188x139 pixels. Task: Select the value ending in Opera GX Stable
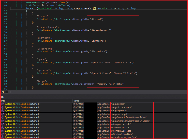point(112,121)
